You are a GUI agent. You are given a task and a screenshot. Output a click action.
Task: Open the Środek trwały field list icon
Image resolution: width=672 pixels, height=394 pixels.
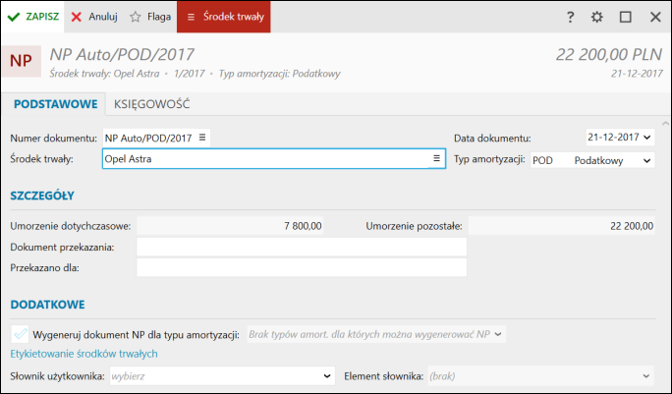click(436, 158)
